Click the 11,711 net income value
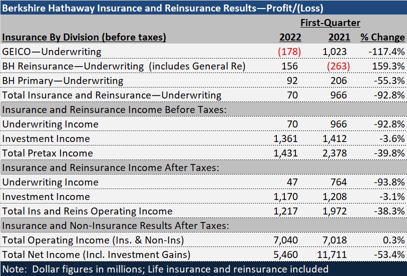 point(336,254)
